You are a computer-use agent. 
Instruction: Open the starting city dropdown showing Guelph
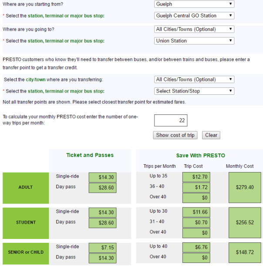click(194, 4)
